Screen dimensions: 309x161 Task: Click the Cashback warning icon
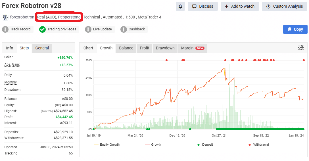pos(124,29)
